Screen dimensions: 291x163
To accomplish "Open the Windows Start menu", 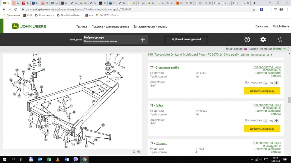I will click(4, 159).
